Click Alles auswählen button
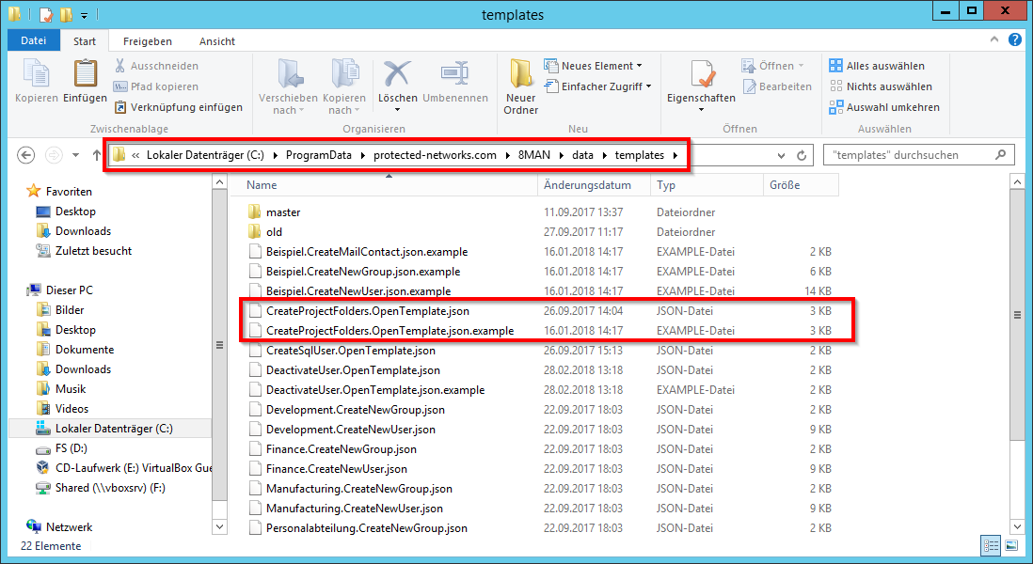 [x=877, y=66]
